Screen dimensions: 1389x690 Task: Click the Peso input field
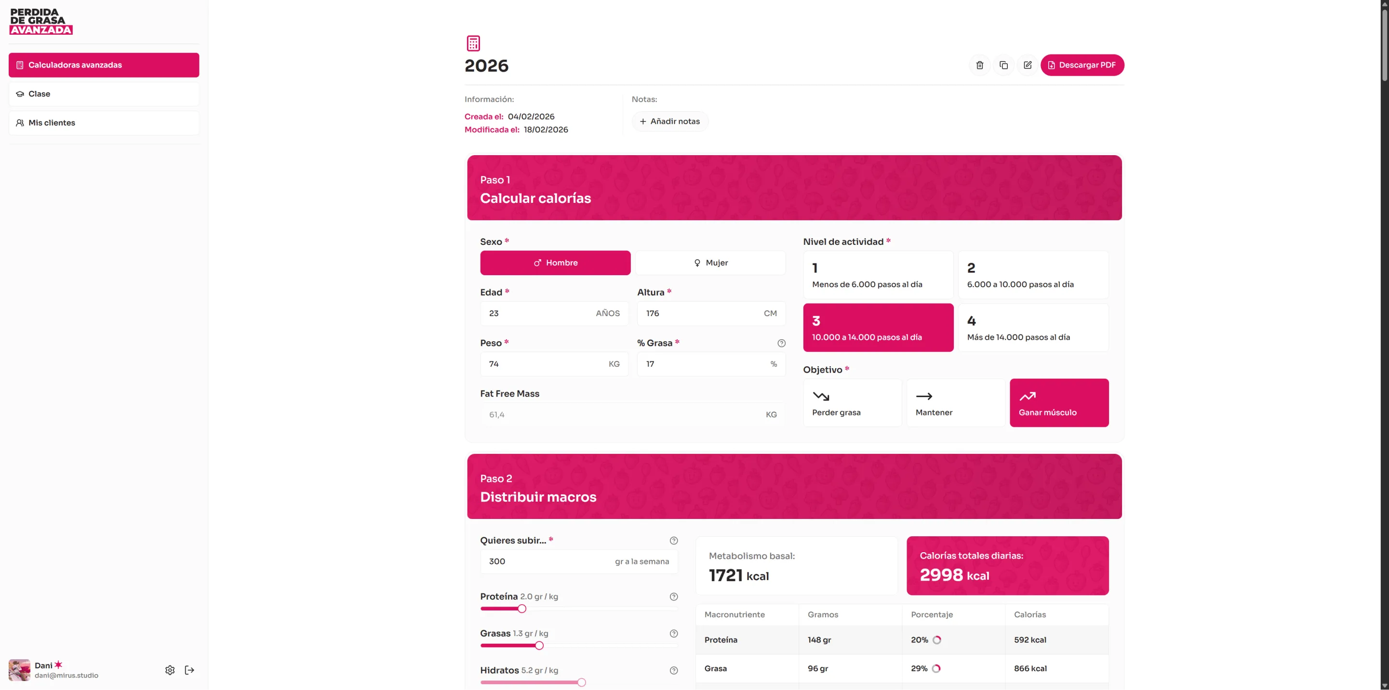(545, 364)
